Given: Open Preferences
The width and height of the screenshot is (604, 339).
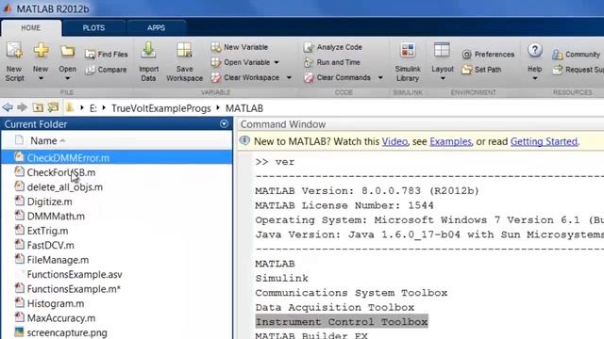Looking at the screenshot, I should tap(489, 55).
